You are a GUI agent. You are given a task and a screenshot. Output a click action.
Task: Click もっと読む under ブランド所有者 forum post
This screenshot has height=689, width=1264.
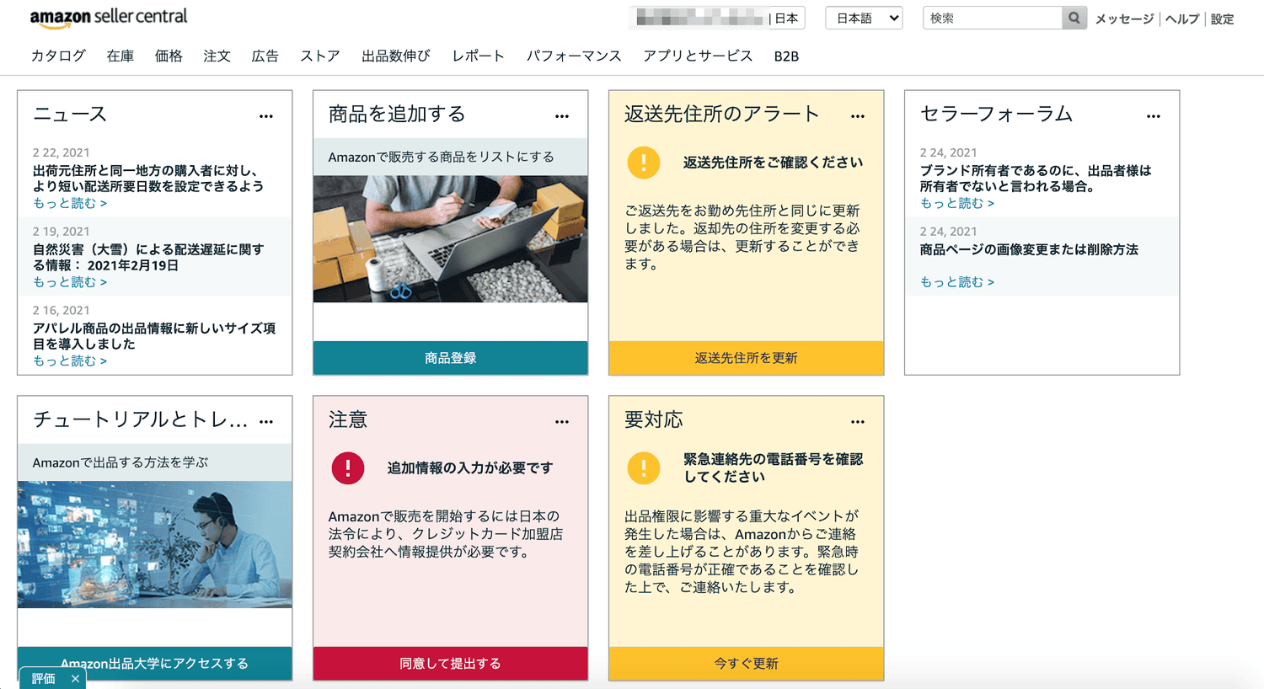[957, 203]
